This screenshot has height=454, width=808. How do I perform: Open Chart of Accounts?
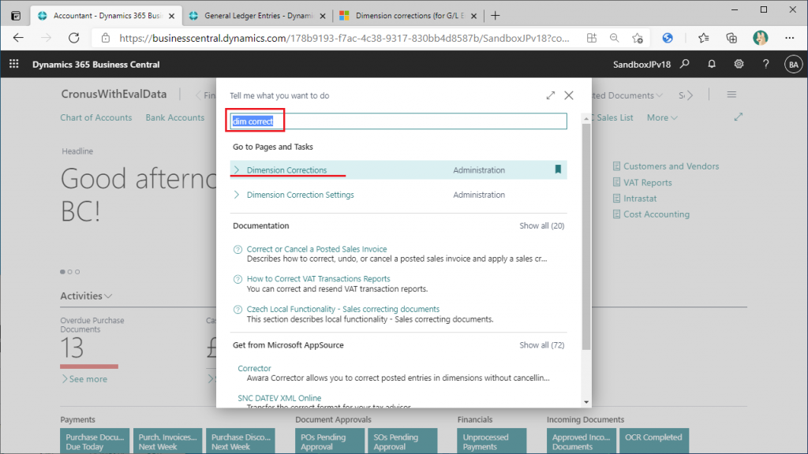click(x=95, y=117)
